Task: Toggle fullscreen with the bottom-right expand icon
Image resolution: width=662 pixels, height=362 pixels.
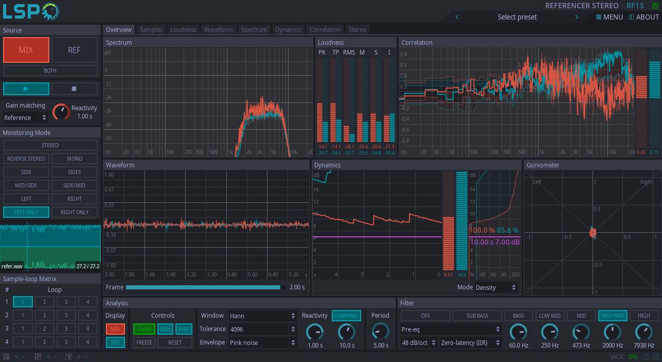Action: (656, 356)
